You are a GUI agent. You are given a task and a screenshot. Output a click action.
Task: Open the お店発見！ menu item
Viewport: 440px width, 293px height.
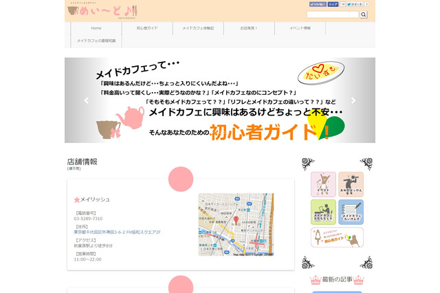pyautogui.click(x=249, y=28)
